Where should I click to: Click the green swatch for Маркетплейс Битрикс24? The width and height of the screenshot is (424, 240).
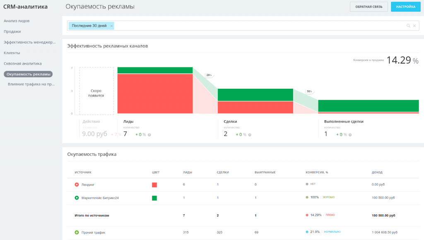click(154, 198)
